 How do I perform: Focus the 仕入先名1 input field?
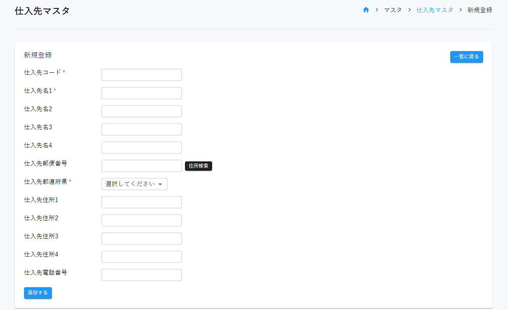coord(142,93)
